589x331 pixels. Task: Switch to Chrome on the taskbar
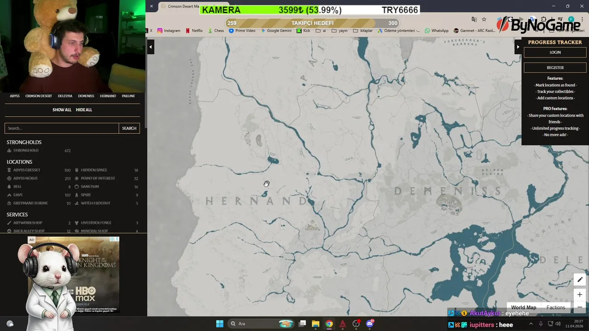pyautogui.click(x=329, y=324)
